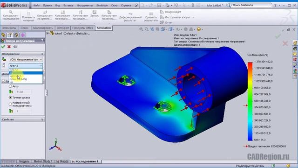This screenshot has height=168, width=298.
Task: Expand tutor1 flyout tree node
Action: coord(47,33)
